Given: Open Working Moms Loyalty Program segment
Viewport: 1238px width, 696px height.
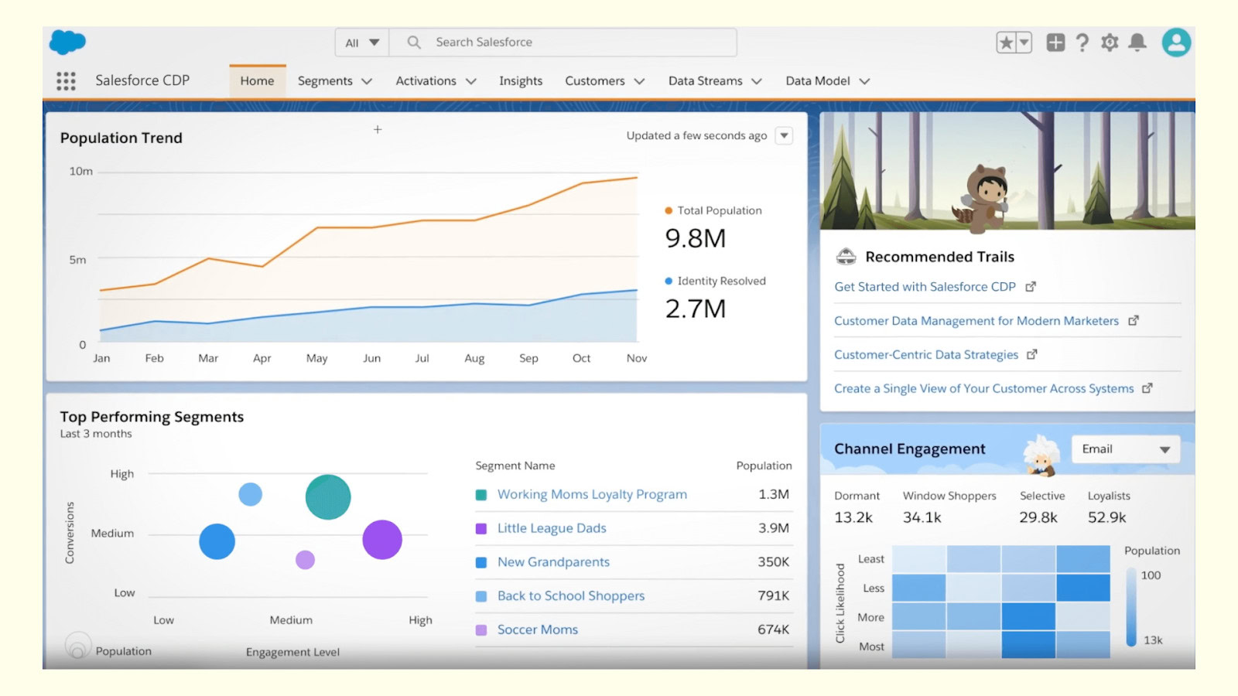Looking at the screenshot, I should 592,494.
